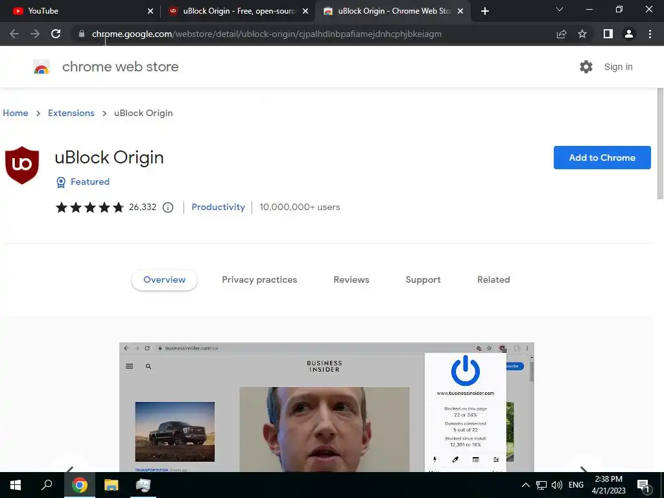The height and width of the screenshot is (498, 664).
Task: Open the Chrome side panel
Action: point(608,34)
